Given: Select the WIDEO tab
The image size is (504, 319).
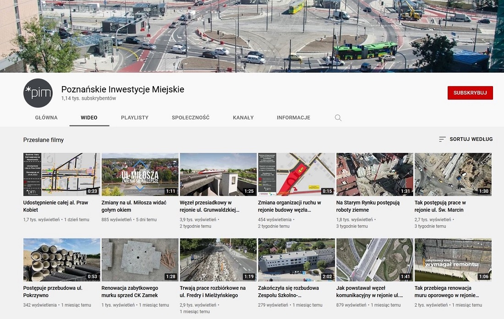Looking at the screenshot, I should click(x=89, y=118).
